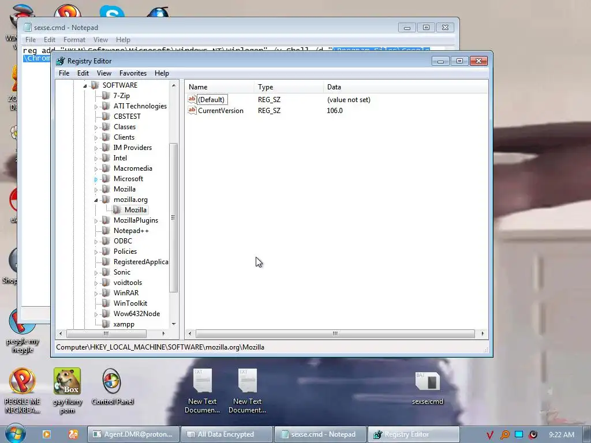Open the Box gopher desktop icon
The height and width of the screenshot is (443, 591).
pos(67,381)
